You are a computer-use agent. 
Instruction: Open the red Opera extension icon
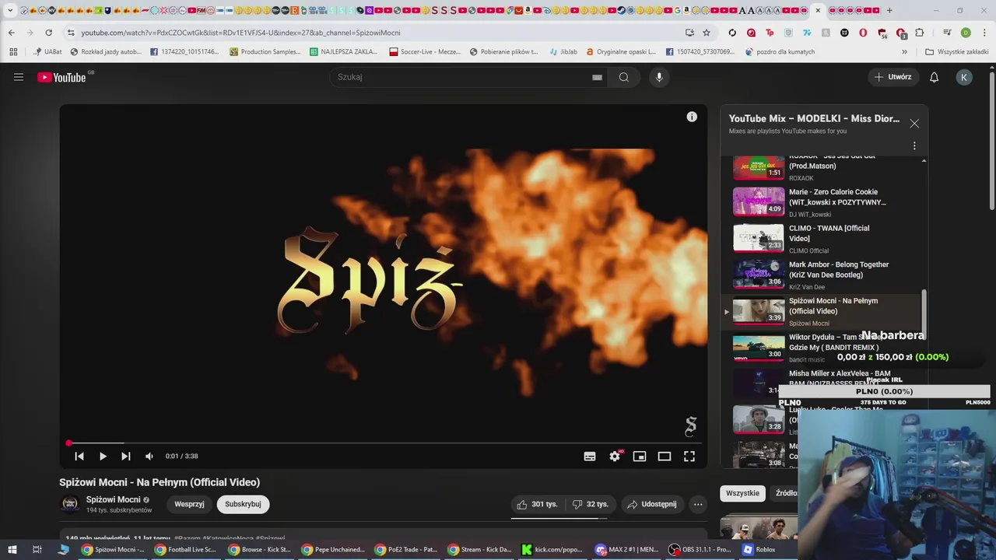click(x=863, y=33)
